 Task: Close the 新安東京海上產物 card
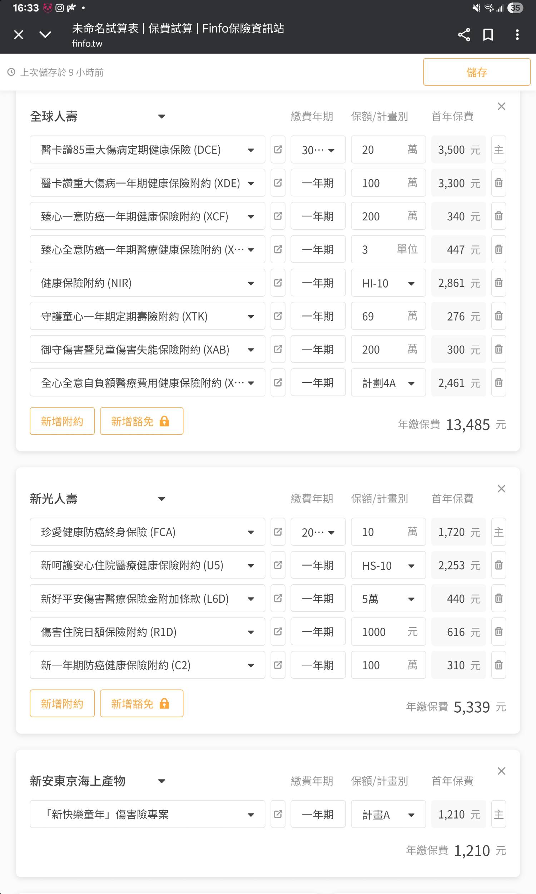[501, 771]
